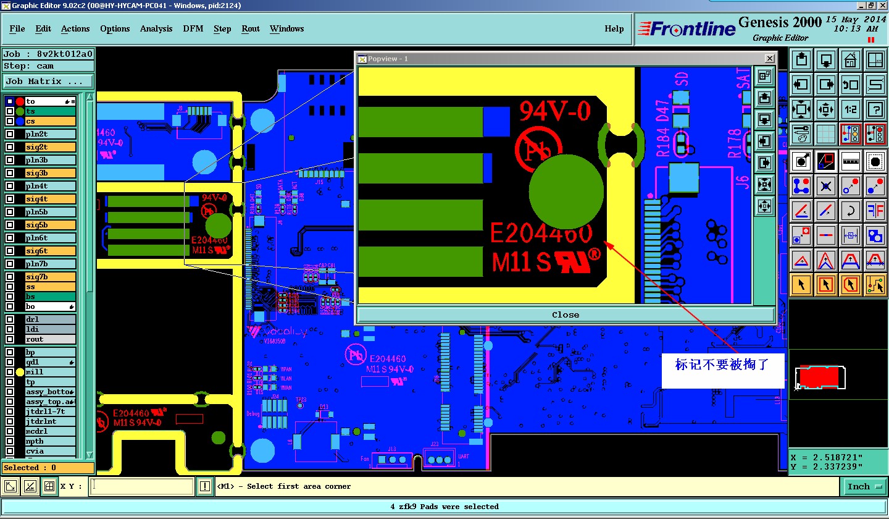This screenshot has width=889, height=519.
Task: Open the Inch units dropdown
Action: click(x=864, y=486)
